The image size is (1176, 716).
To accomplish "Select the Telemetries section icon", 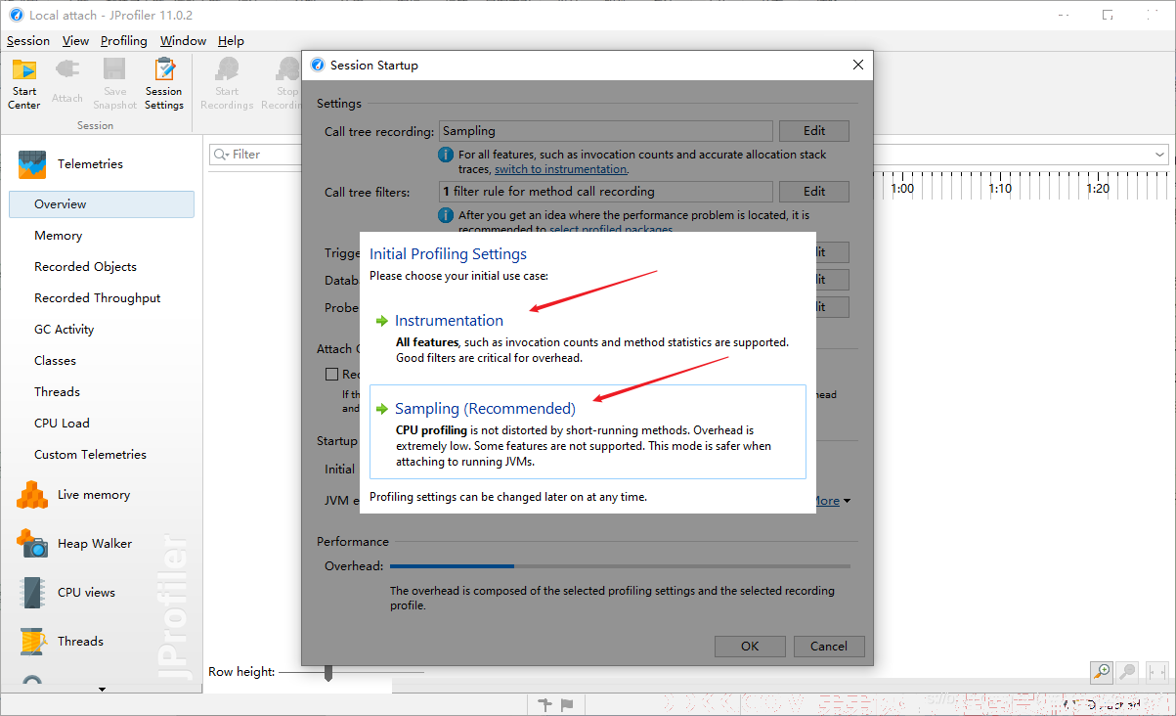I will pyautogui.click(x=32, y=164).
